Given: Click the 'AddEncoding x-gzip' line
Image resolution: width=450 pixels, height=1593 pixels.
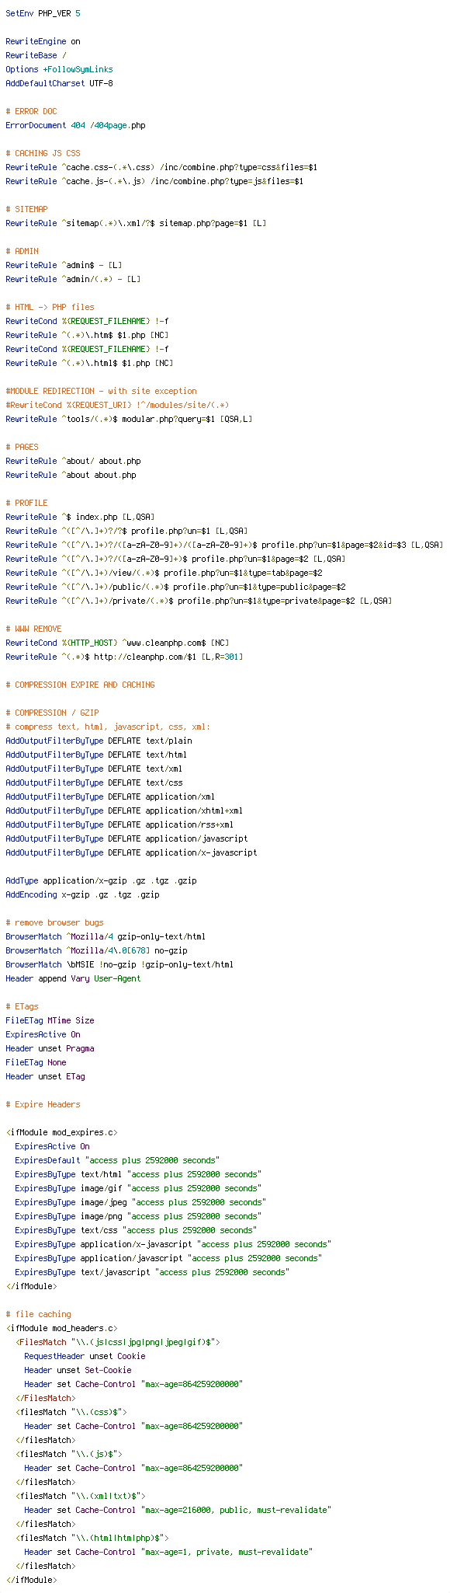Looking at the screenshot, I should coord(82,895).
